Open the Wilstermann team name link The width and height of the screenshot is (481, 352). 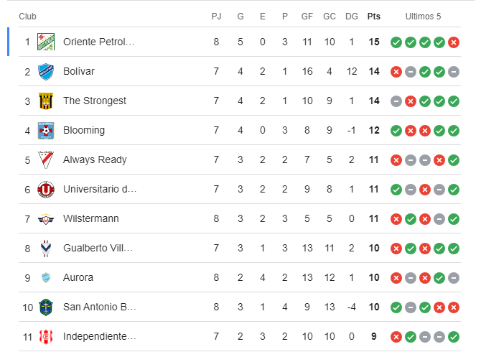(90, 218)
